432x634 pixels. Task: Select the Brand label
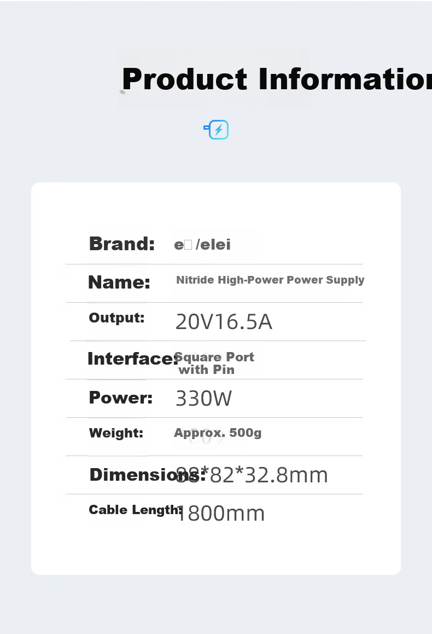[x=121, y=244]
